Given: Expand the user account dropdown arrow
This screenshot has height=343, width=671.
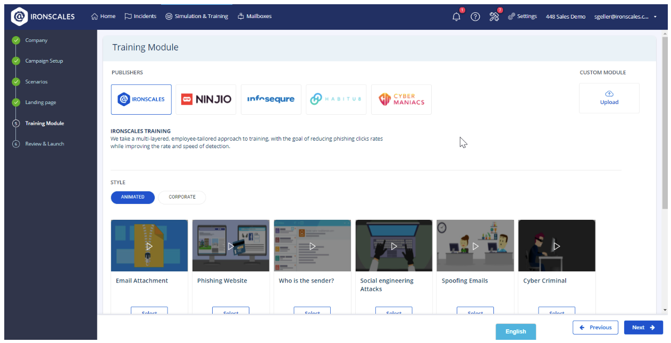Looking at the screenshot, I should point(655,16).
